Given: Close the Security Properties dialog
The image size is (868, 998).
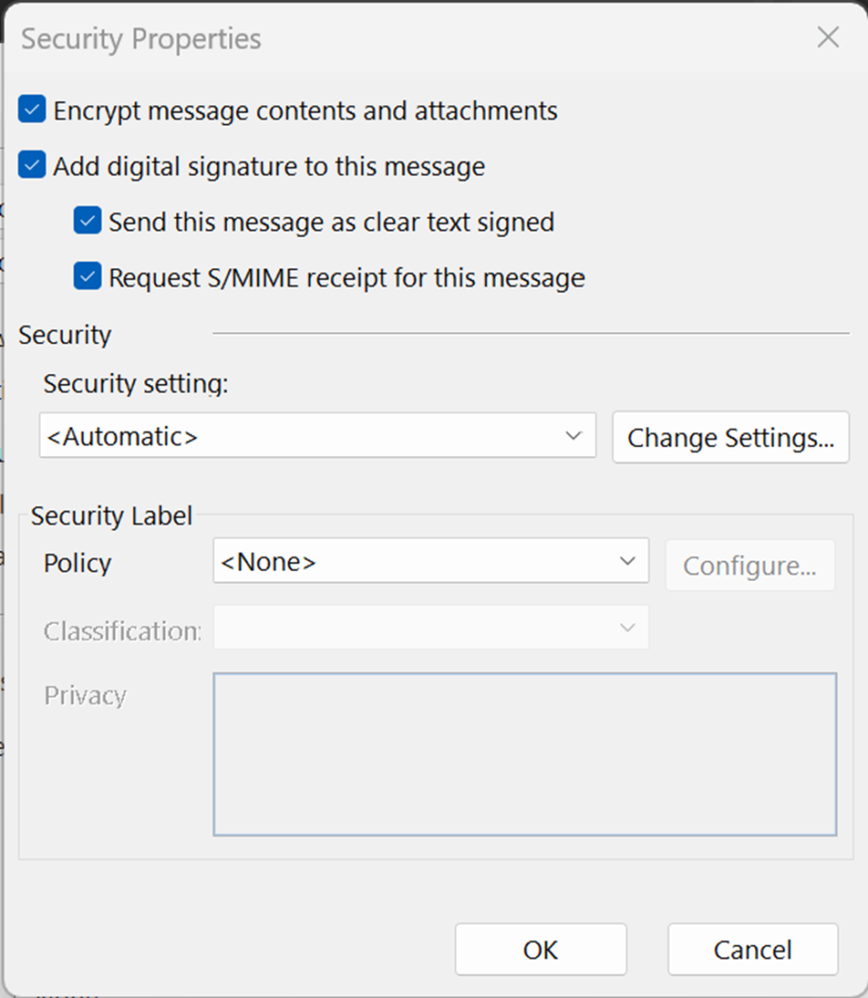Looking at the screenshot, I should 827,37.
